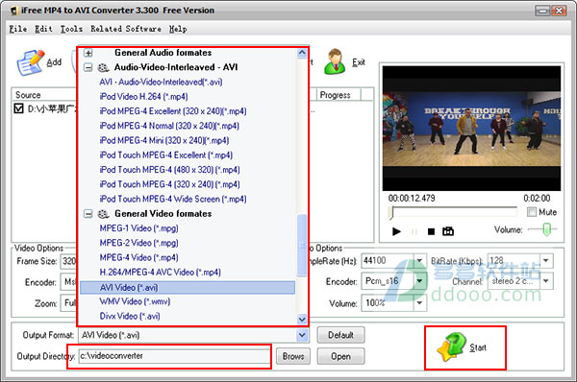Viewport: 577px width, 382px height.
Task: Click the app icon in title bar
Action: pos(14,11)
